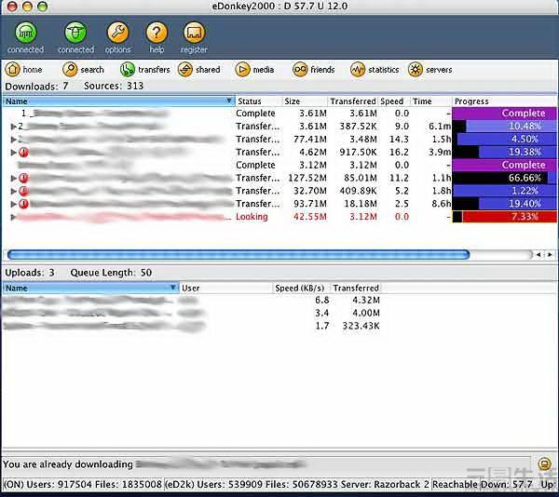The height and width of the screenshot is (497, 559).
Task: Select the upload row with "4.32M" transferred
Action: point(191,300)
